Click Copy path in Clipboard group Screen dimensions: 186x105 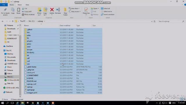click(27, 12)
